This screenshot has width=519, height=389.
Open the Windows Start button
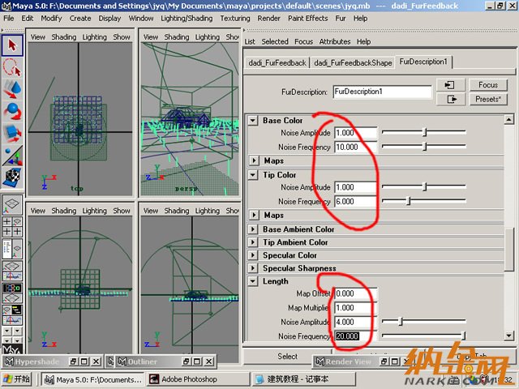[16, 379]
